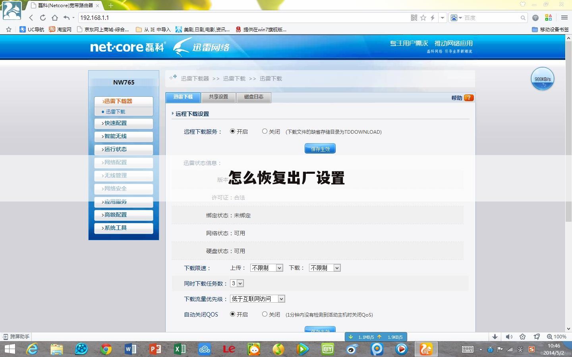Open downloads arrow in the status bar
Viewport: 572px width, 357px height.
pyautogui.click(x=495, y=336)
